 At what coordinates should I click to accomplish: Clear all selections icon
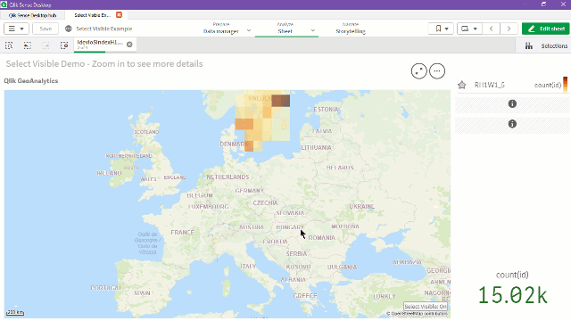pos(64,45)
